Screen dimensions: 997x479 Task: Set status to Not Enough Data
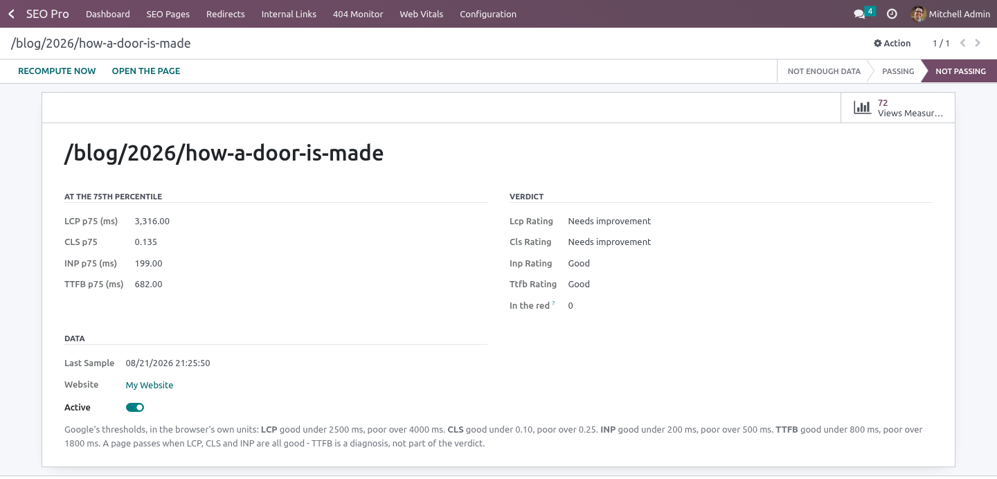tap(824, 71)
